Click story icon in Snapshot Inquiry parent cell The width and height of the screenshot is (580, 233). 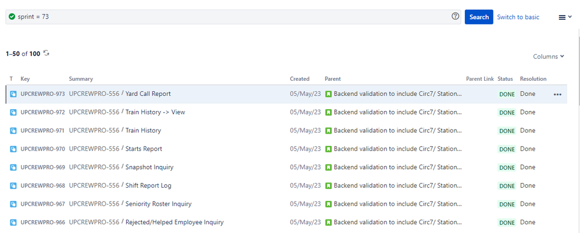[x=328, y=167]
